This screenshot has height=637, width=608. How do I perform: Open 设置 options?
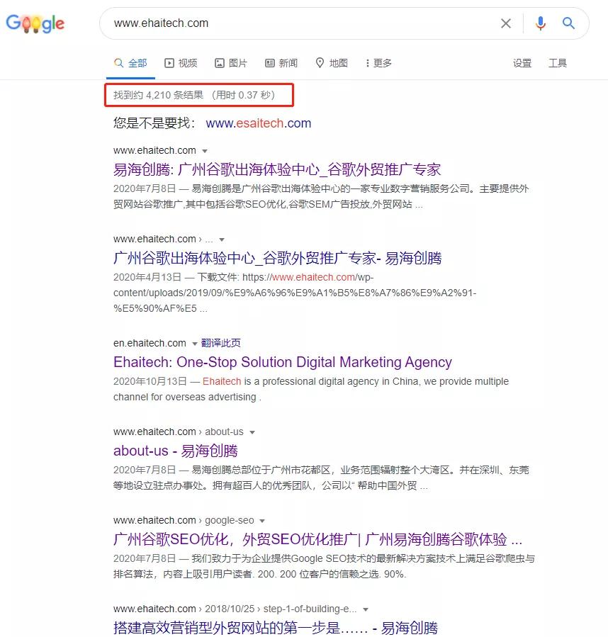click(x=522, y=63)
